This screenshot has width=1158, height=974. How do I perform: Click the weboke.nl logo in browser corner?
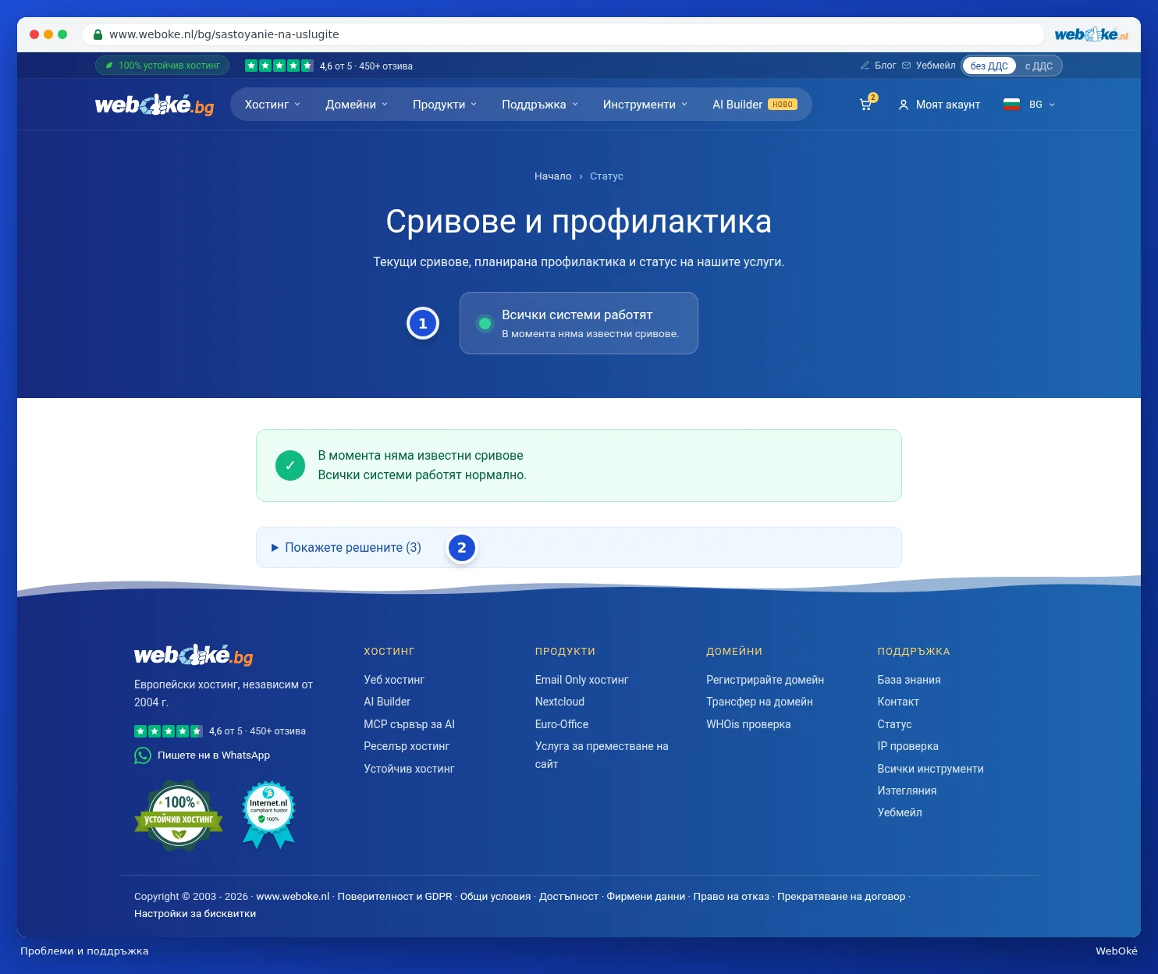coord(1091,34)
